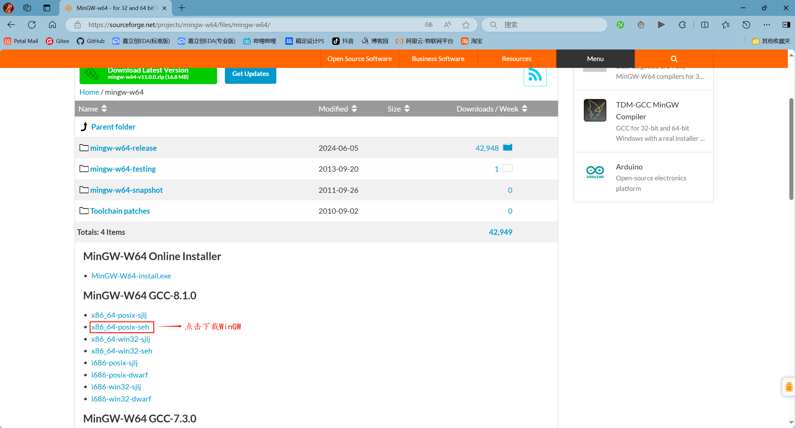The image size is (795, 428).
Task: Click the scrollbar down arrow
Action: click(x=791, y=422)
